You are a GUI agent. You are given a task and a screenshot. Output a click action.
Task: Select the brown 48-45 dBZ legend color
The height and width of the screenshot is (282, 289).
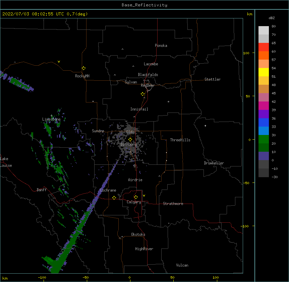click(264, 89)
